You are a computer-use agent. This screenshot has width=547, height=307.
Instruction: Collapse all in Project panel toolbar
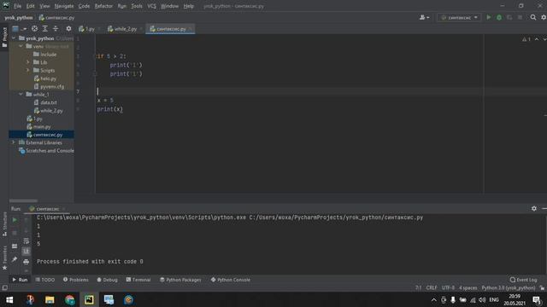(x=56, y=29)
